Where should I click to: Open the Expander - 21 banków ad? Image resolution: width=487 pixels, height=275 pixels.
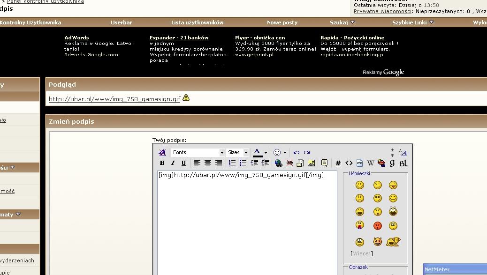pyautogui.click(x=179, y=37)
